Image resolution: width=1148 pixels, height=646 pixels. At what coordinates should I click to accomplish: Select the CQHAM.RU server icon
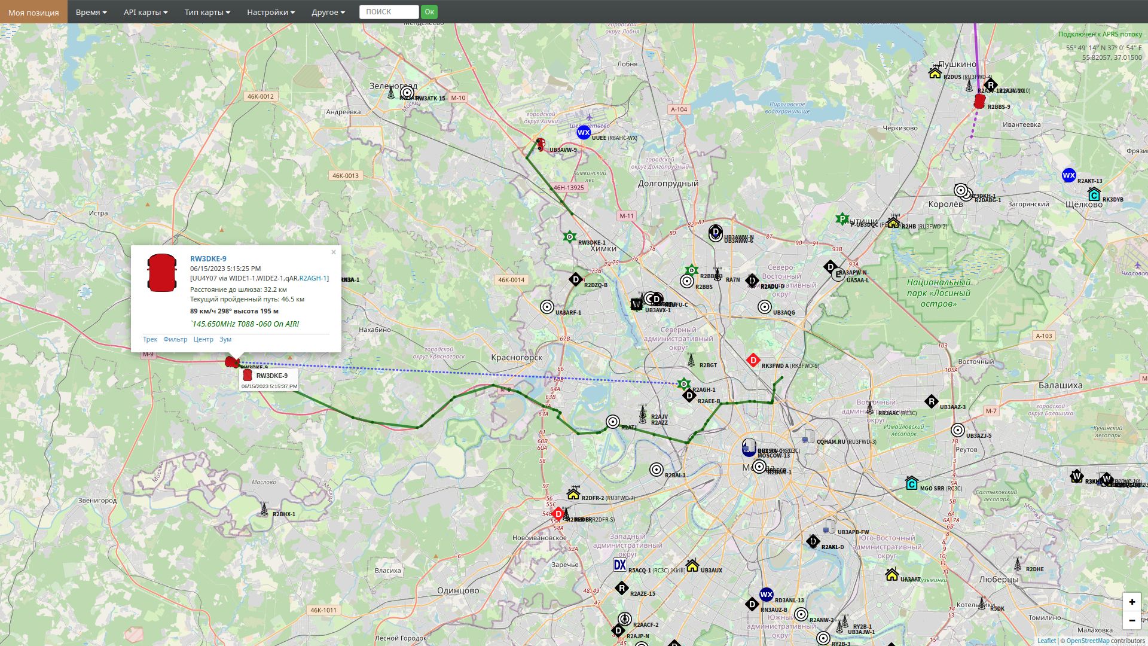(x=808, y=436)
